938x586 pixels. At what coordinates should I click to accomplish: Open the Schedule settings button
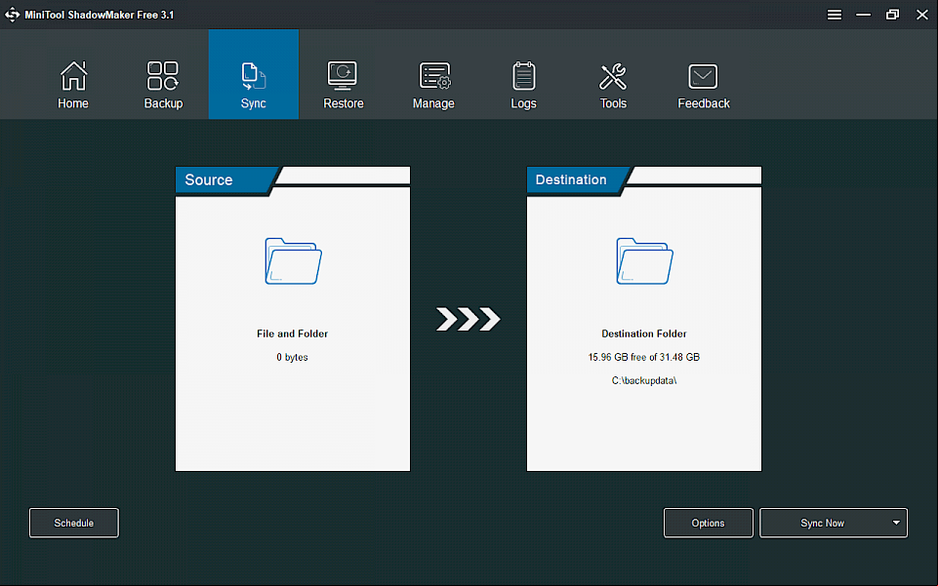[74, 523]
